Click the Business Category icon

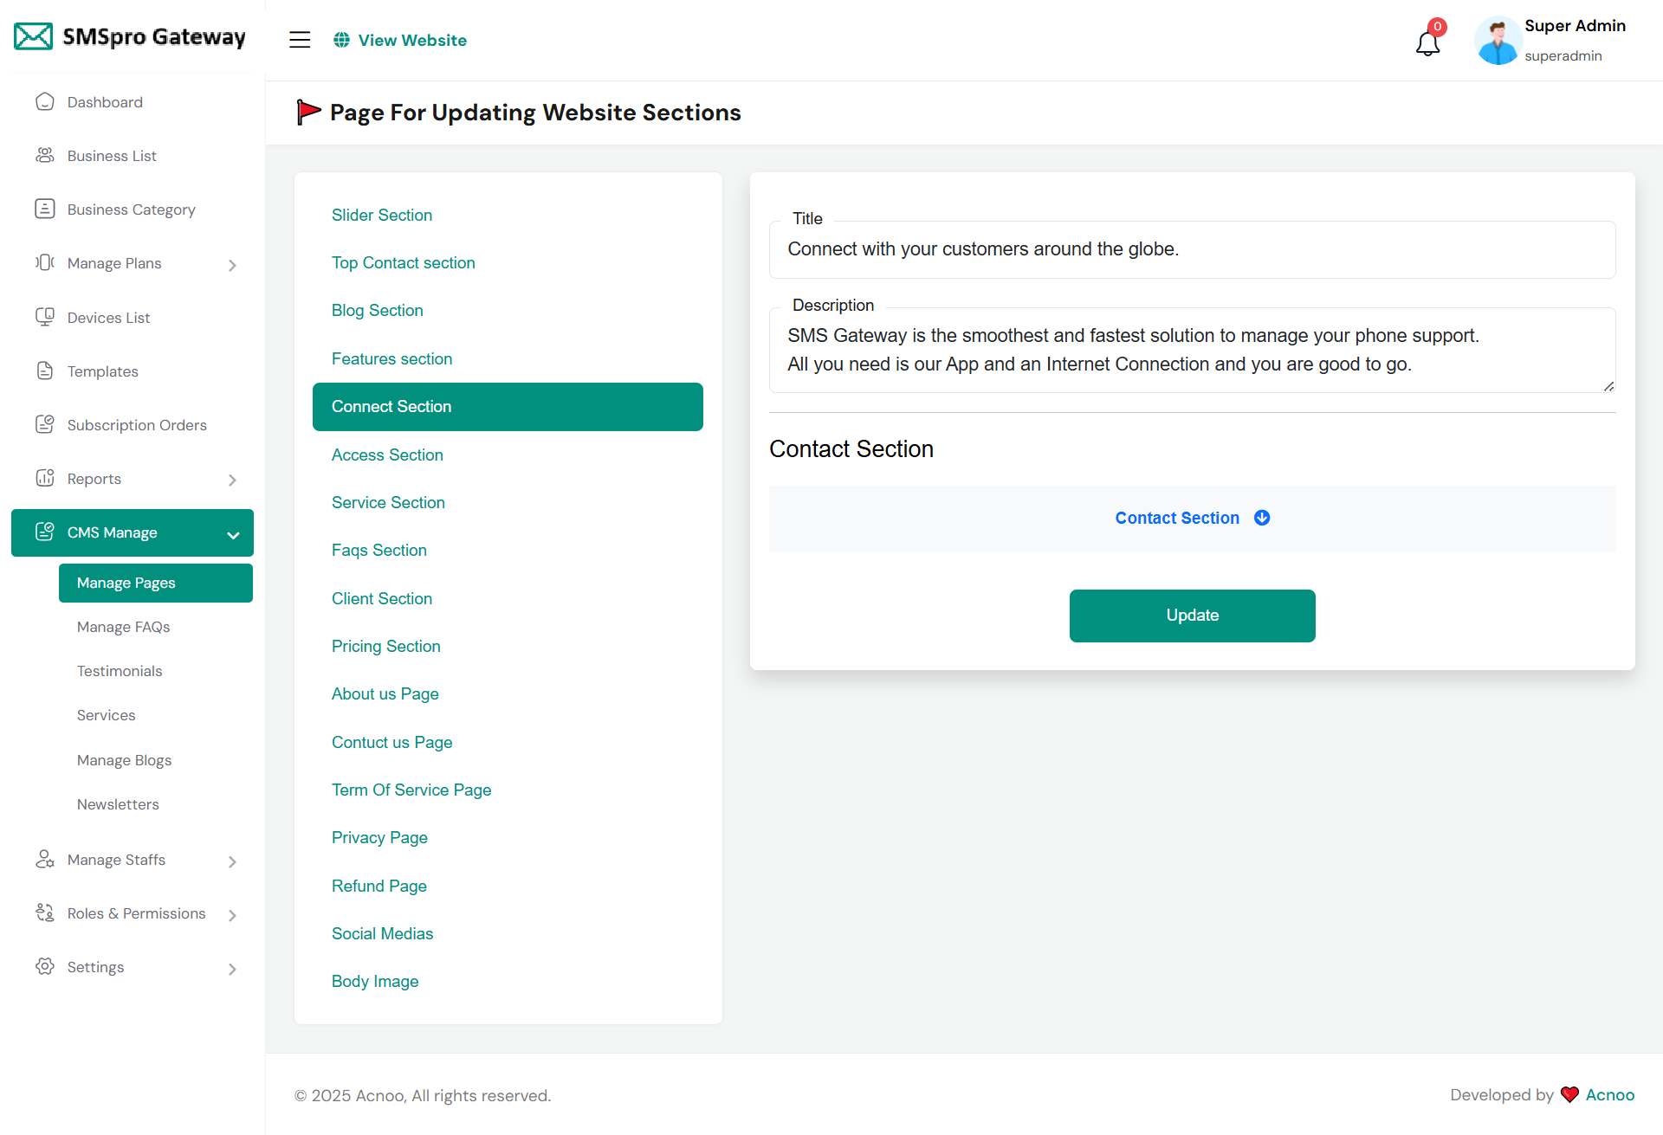[45, 210]
